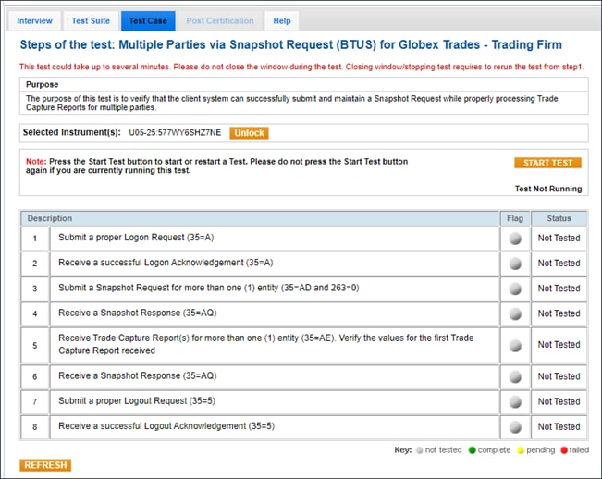Click the flag indicator for step 1 Logon Request

tap(514, 239)
